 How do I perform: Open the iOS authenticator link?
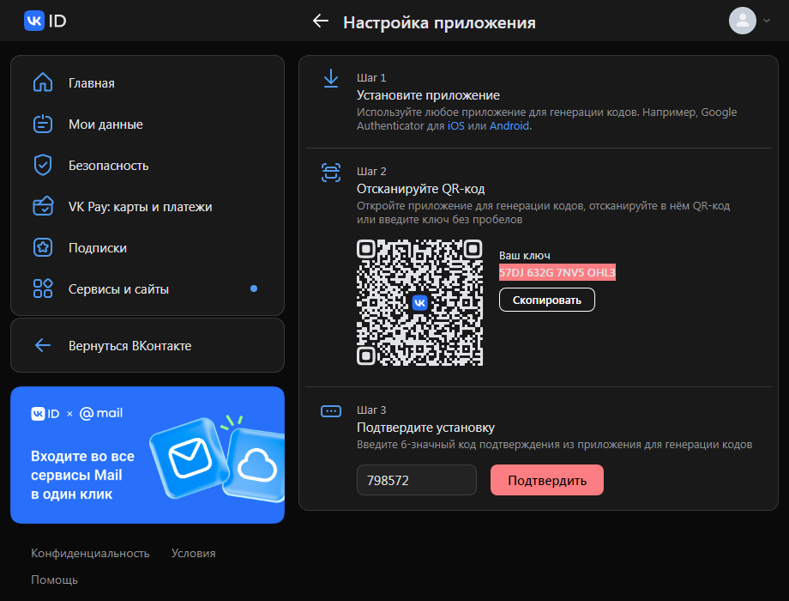pos(456,125)
